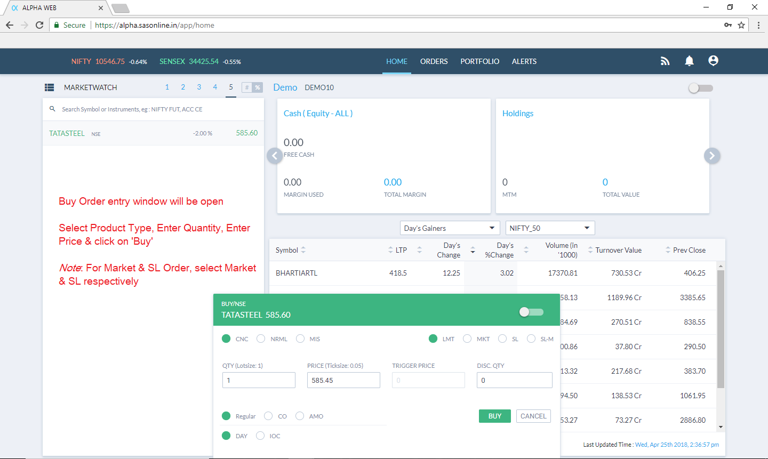
Task: Open the notifications bell
Action: (689, 61)
